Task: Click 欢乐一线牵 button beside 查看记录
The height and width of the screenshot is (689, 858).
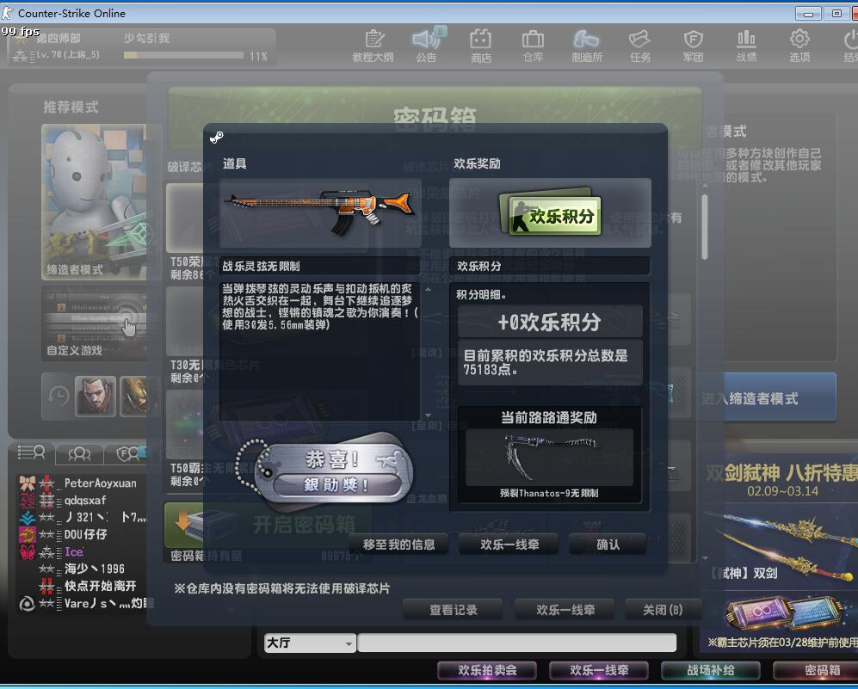Action: (x=565, y=609)
